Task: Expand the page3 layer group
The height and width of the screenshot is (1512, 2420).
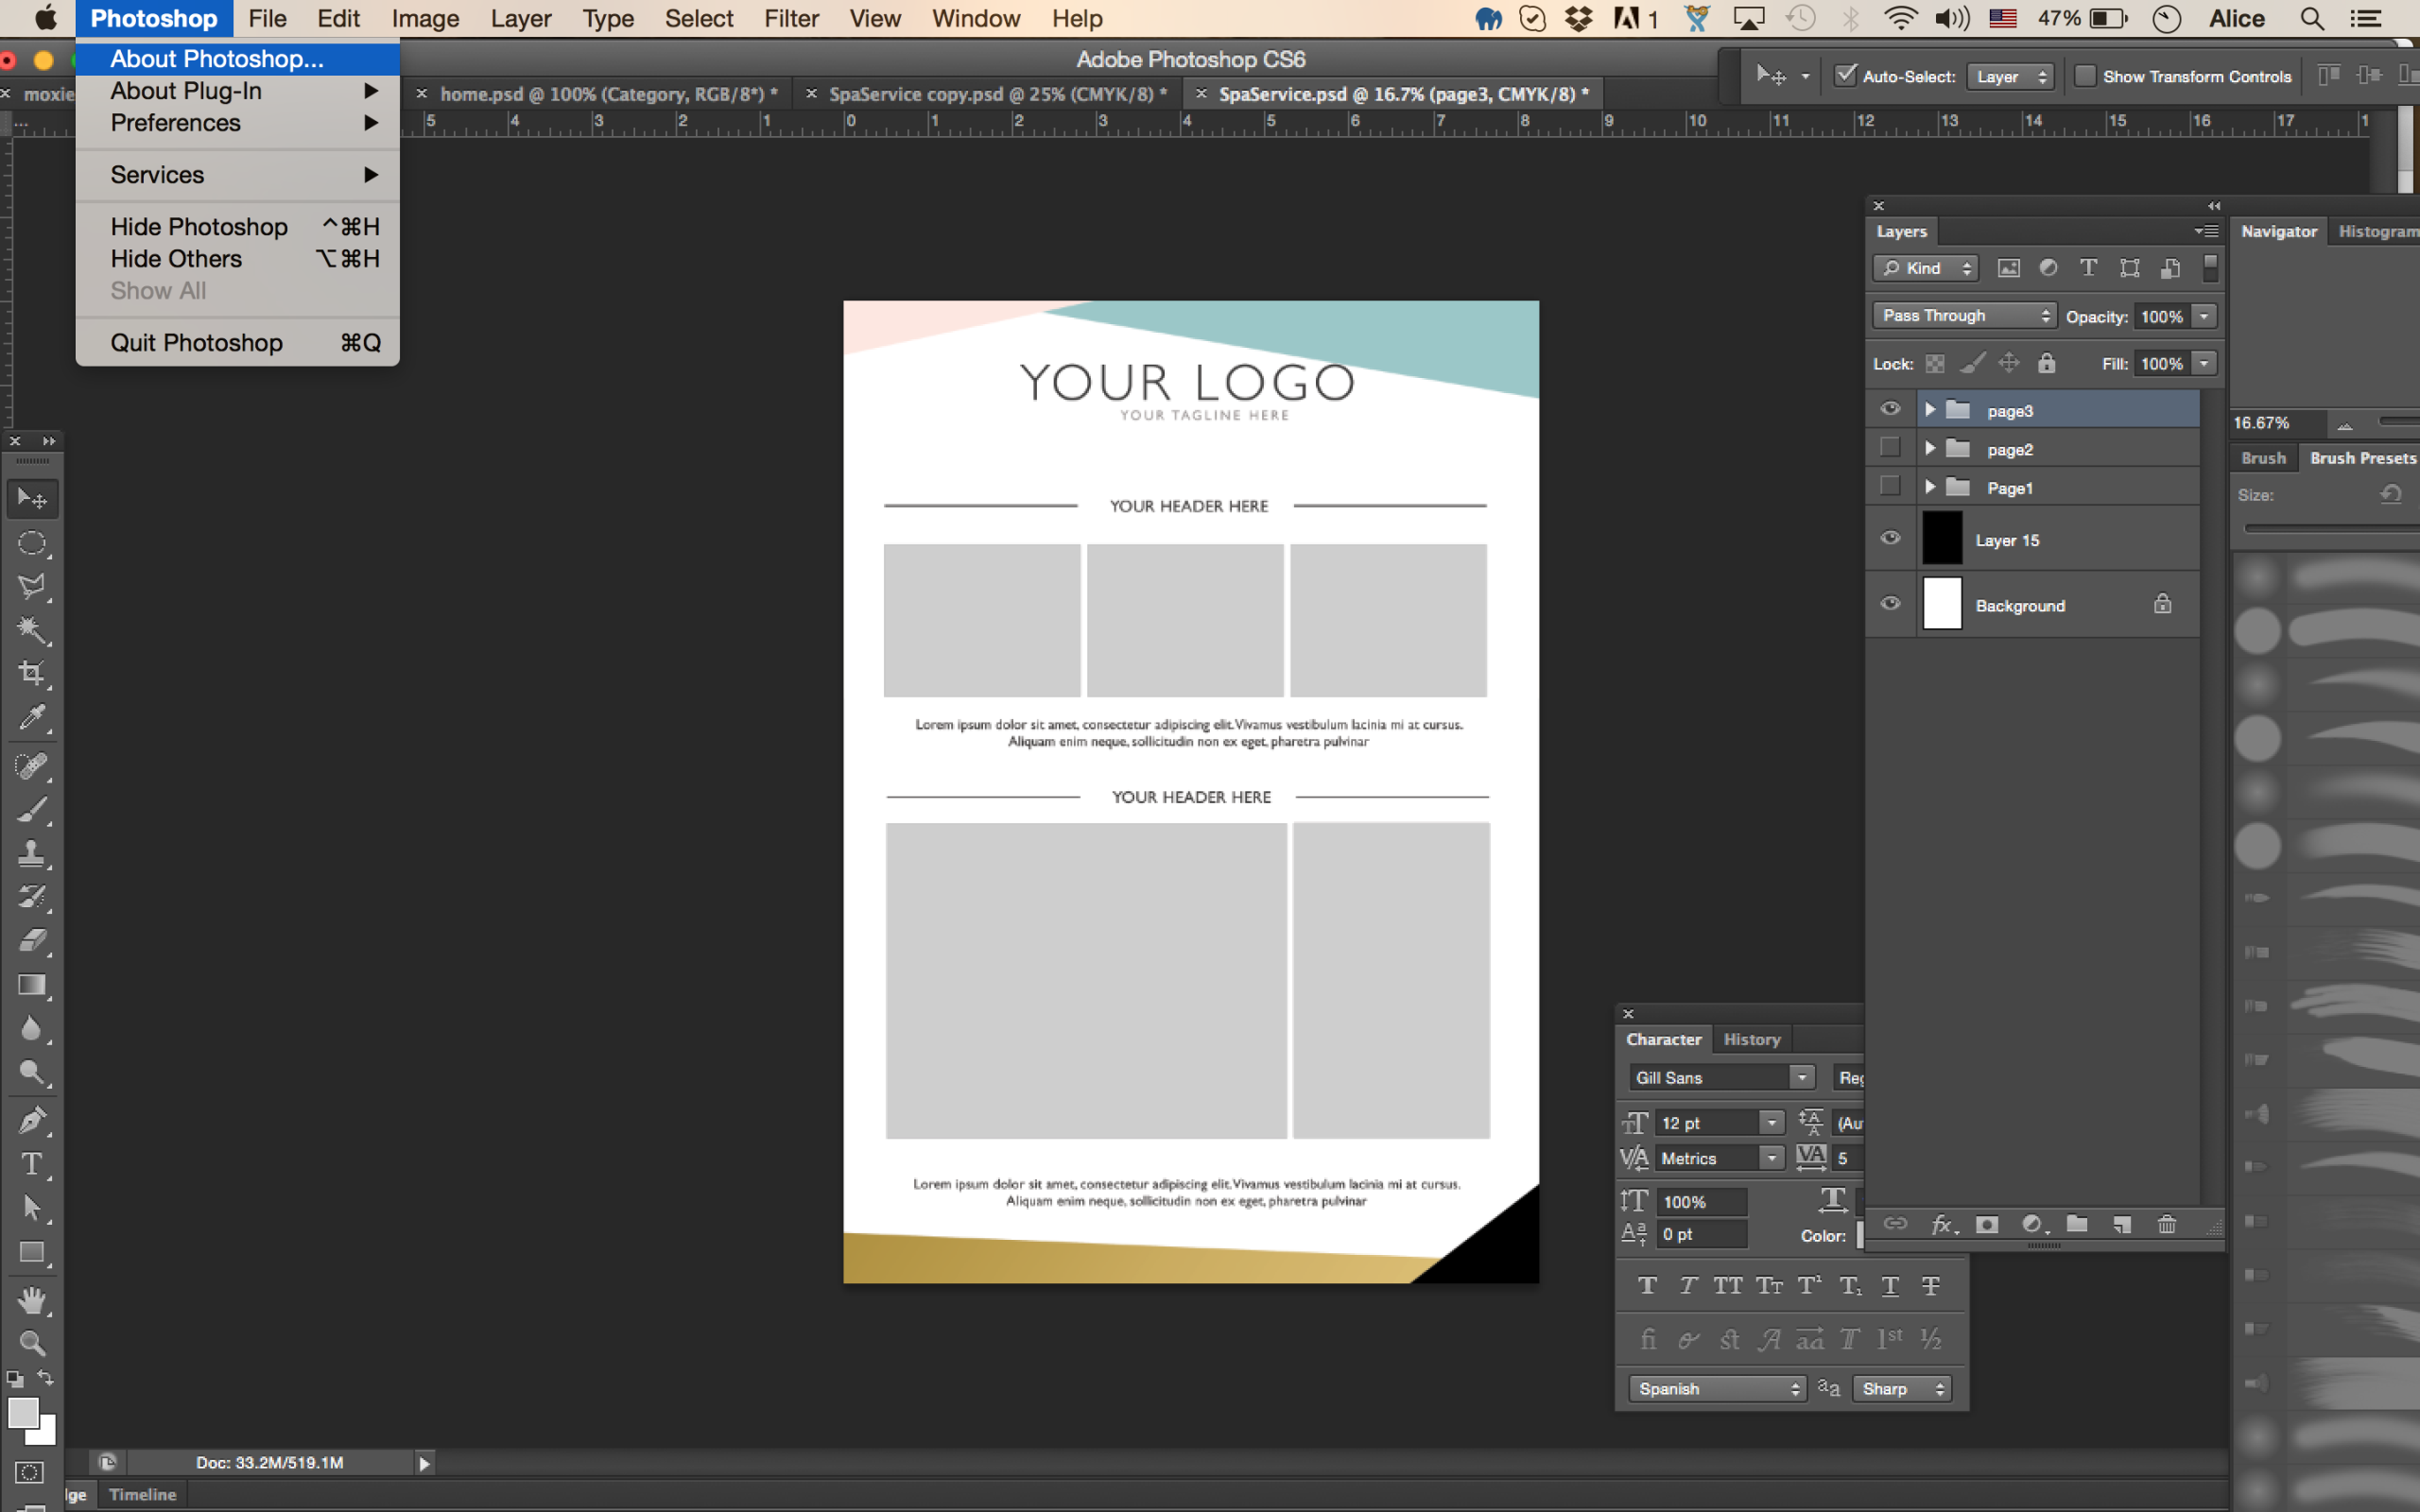Action: (1930, 410)
